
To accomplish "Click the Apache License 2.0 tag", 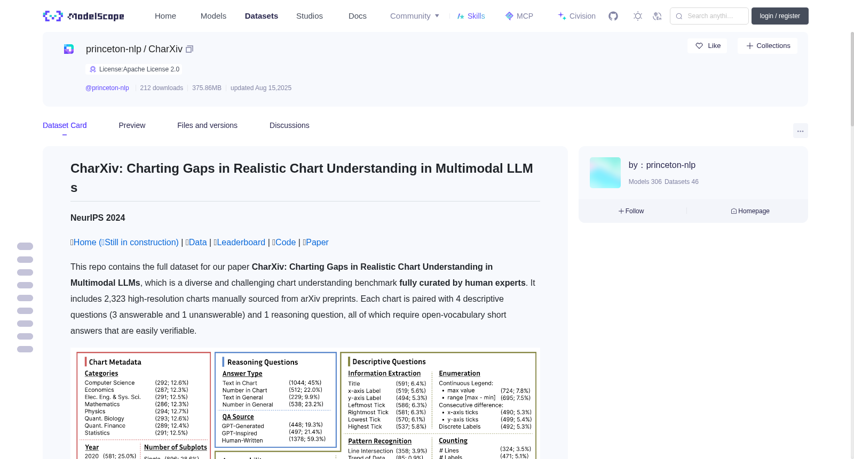I will [134, 69].
